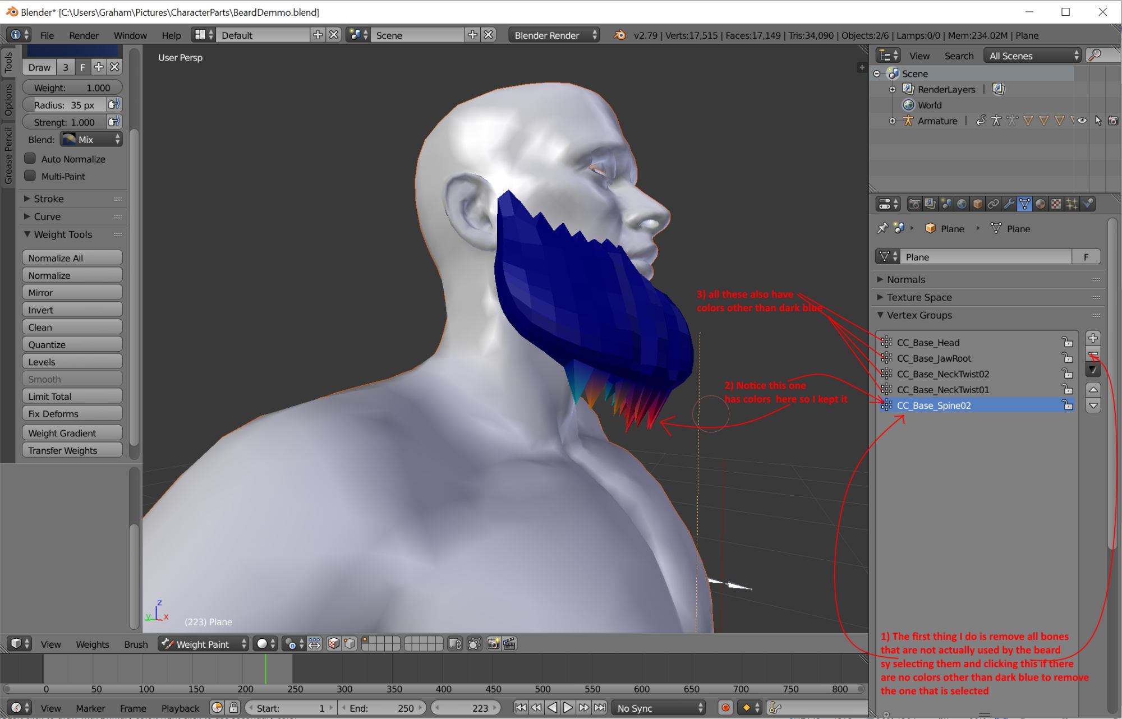Open the Blender Render engine dropdown
Image resolution: width=1122 pixels, height=719 pixels.
(554, 35)
